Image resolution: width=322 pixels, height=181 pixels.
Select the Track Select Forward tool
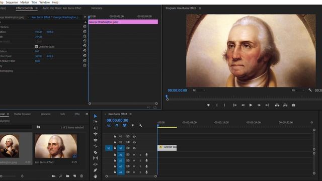(x=95, y=122)
